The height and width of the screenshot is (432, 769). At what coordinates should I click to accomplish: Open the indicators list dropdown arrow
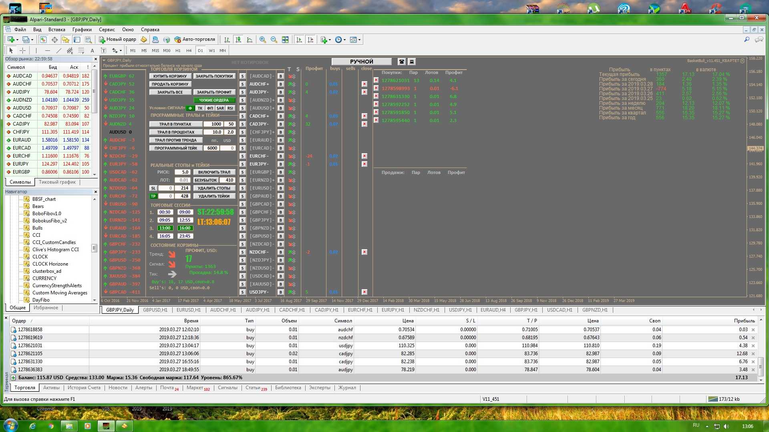(x=330, y=40)
